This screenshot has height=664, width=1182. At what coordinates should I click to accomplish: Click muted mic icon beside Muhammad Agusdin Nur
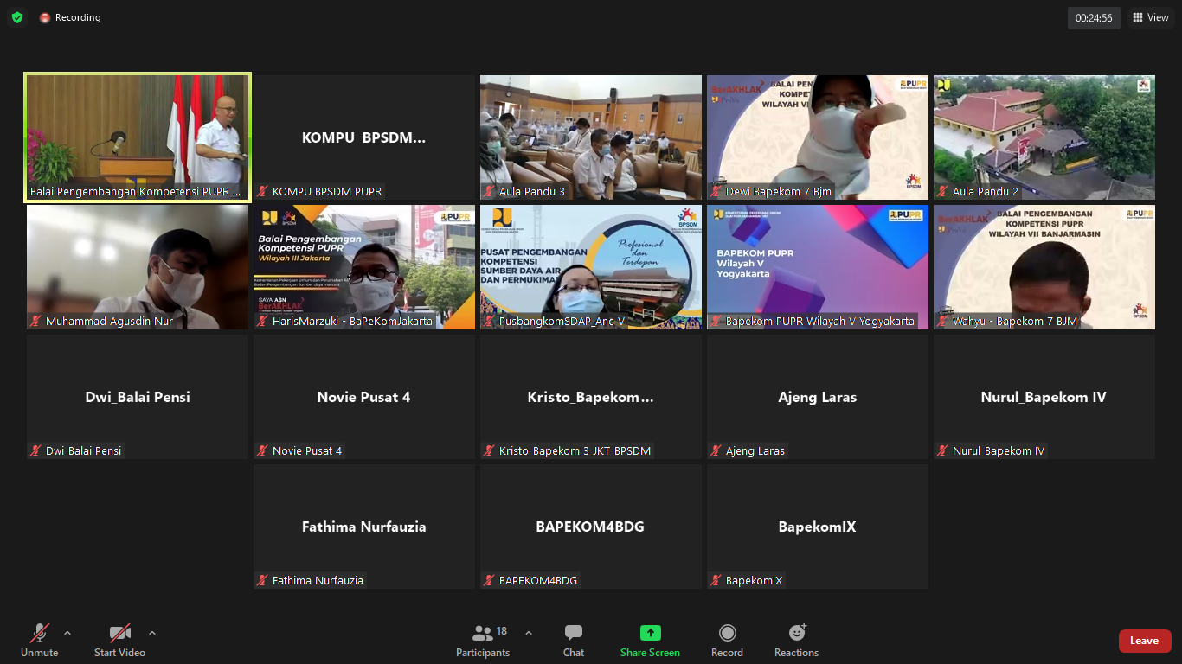coord(36,322)
